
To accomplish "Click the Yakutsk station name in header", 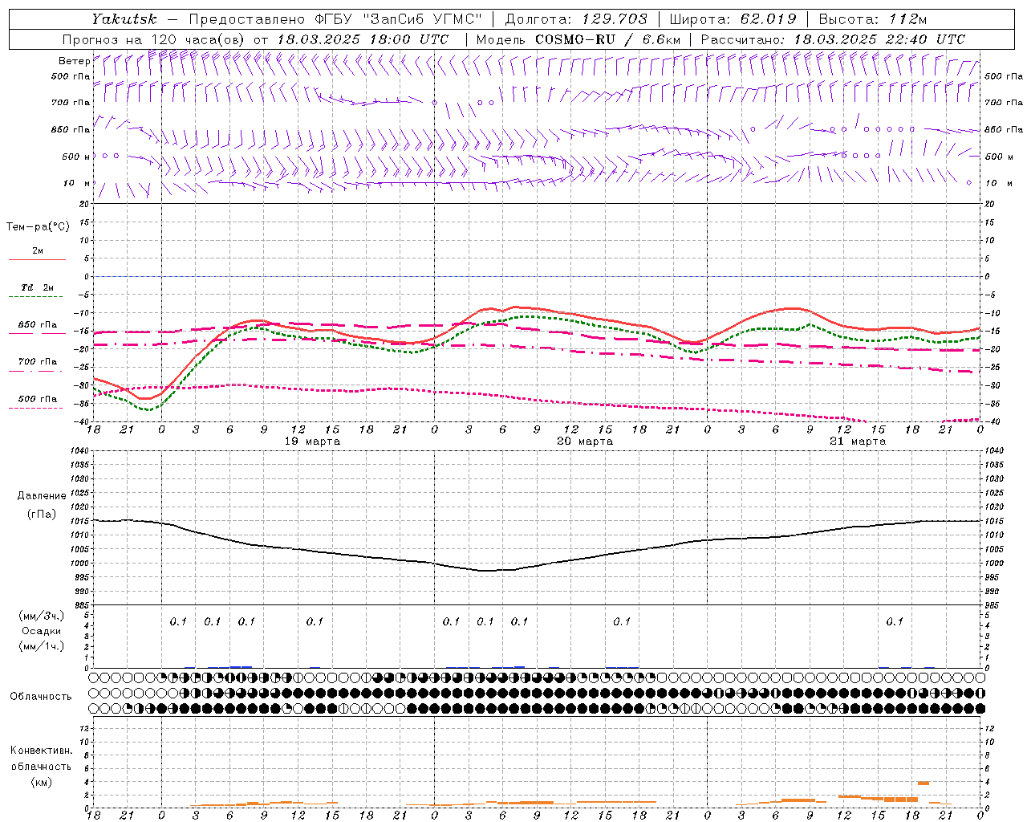I will [x=124, y=18].
